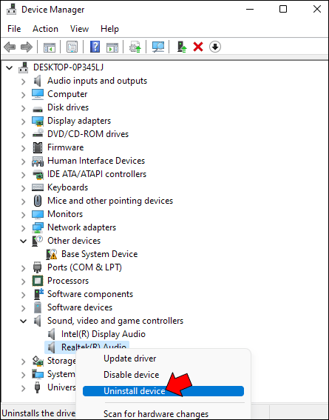The image size is (329, 420).
Task: Click the black down arrow toolbar icon
Action: pos(215,47)
